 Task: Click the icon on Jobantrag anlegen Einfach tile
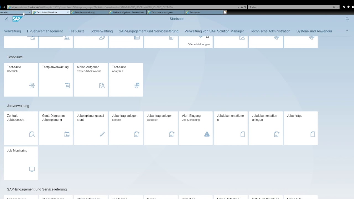(137, 134)
